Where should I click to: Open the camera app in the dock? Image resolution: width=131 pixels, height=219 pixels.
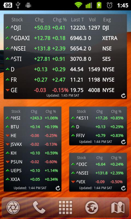coord(13,208)
